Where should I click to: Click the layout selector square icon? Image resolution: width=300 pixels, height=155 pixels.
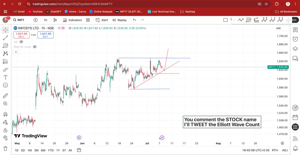click(225, 20)
